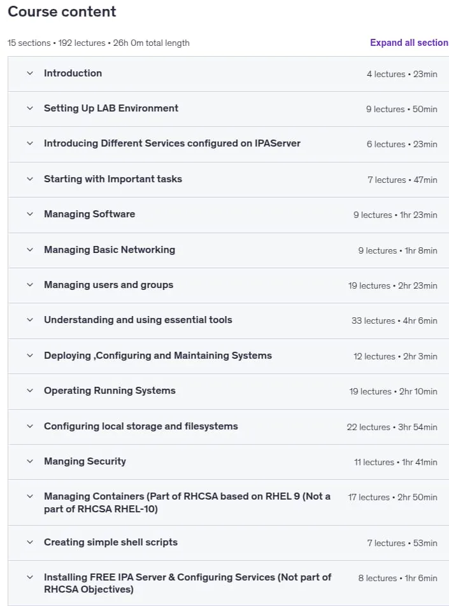Open Deploying, Configuring and Maintaining Systems section
Screen dimensions: 449x606
coord(158,356)
